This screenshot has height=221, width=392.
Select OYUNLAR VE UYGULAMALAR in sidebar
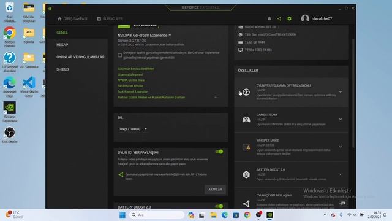tap(80, 57)
